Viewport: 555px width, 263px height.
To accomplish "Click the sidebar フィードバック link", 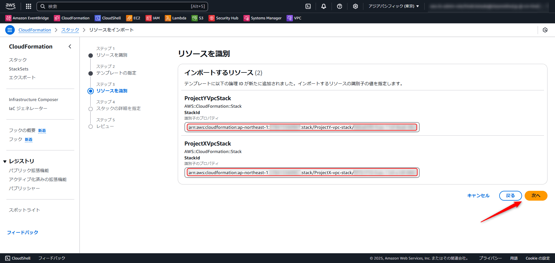I will click(x=23, y=232).
